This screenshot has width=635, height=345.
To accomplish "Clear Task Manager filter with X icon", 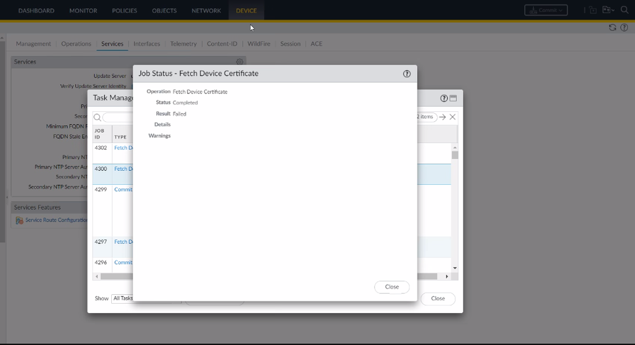I will tap(453, 117).
